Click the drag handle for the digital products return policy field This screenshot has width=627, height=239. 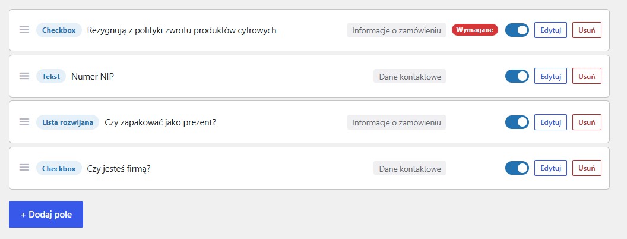click(24, 30)
